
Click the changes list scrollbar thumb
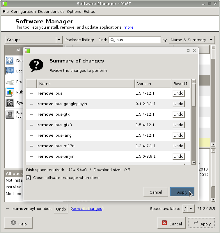coord(194,95)
